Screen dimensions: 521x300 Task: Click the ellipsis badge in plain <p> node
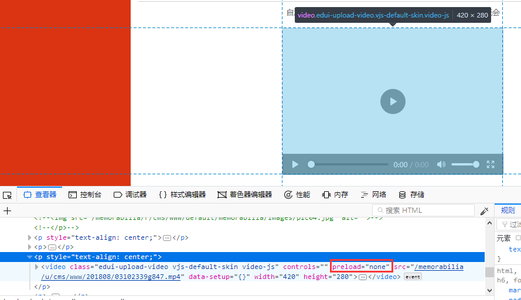pyautogui.click(x=52, y=247)
